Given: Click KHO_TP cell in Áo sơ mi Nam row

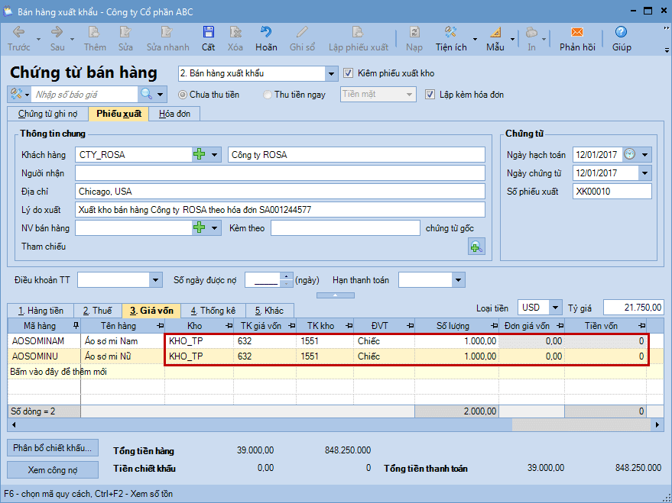Looking at the screenshot, I should click(200, 341).
